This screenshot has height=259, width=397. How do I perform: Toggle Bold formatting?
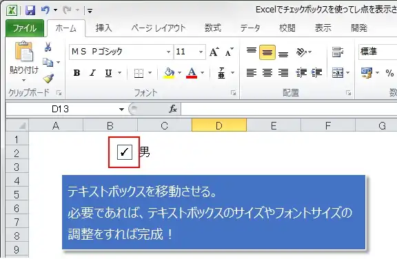click(77, 73)
